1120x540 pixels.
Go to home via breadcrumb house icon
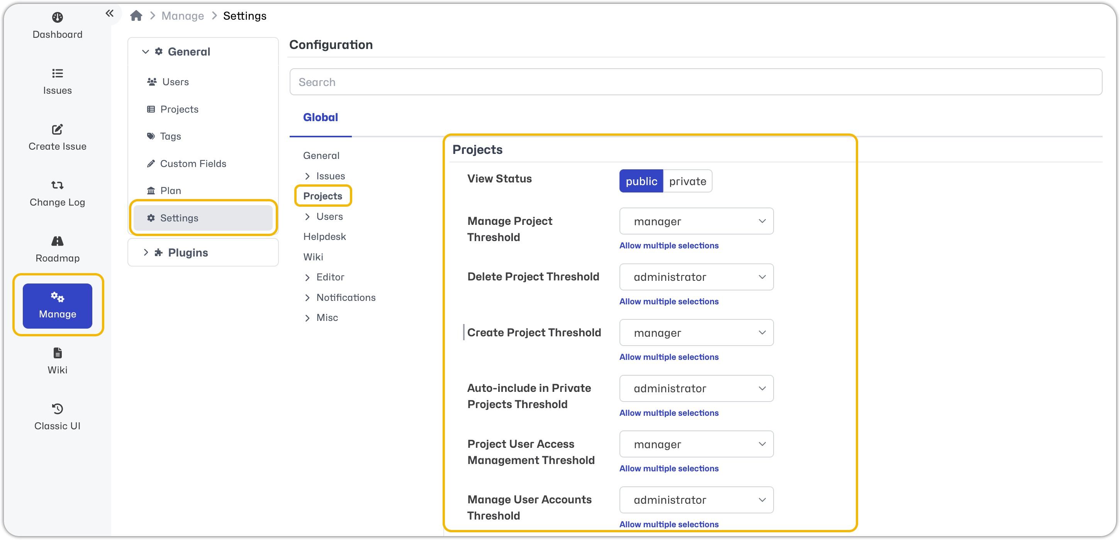(x=136, y=16)
